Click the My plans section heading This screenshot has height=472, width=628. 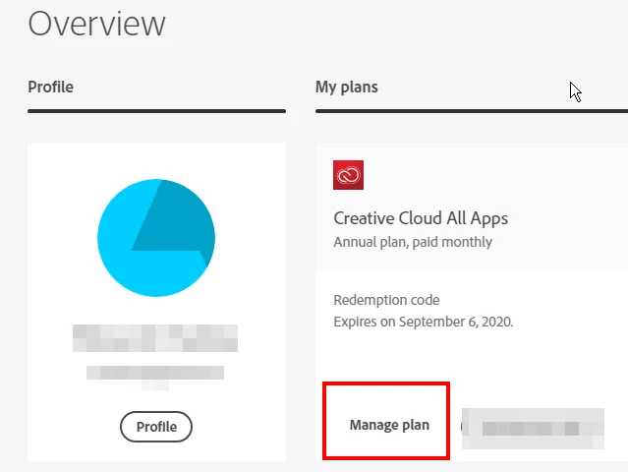coord(347,87)
